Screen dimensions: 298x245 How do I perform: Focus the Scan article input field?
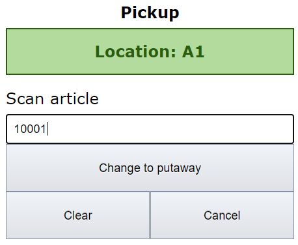[x=150, y=129]
